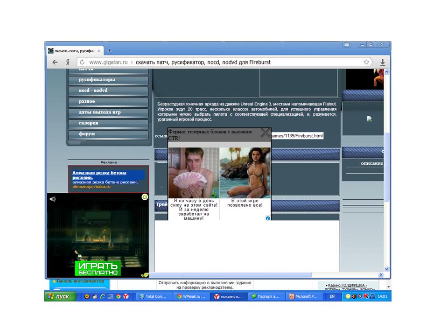The height and width of the screenshot is (336, 448).
Task: Click the broken image icon in right sidebar
Action: [369, 119]
